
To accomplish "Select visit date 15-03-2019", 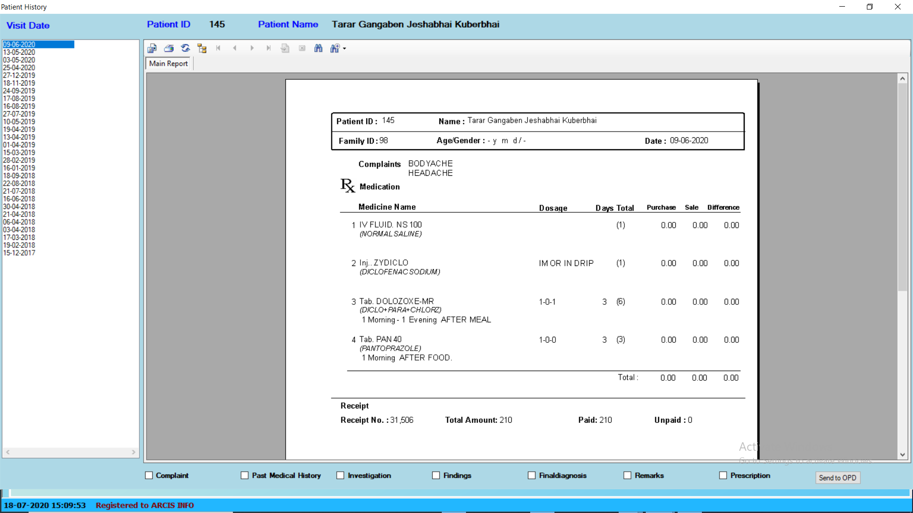I will point(19,152).
